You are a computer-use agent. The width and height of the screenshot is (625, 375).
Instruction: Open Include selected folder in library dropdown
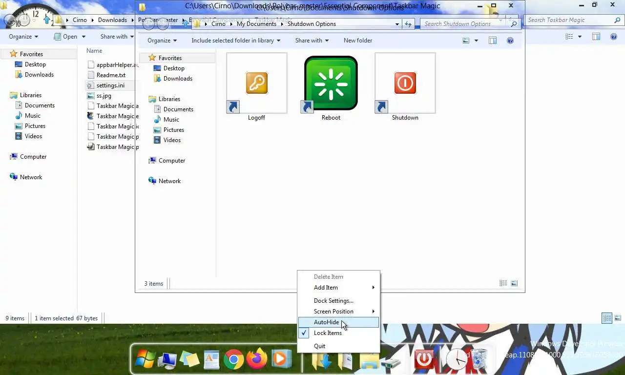(236, 41)
